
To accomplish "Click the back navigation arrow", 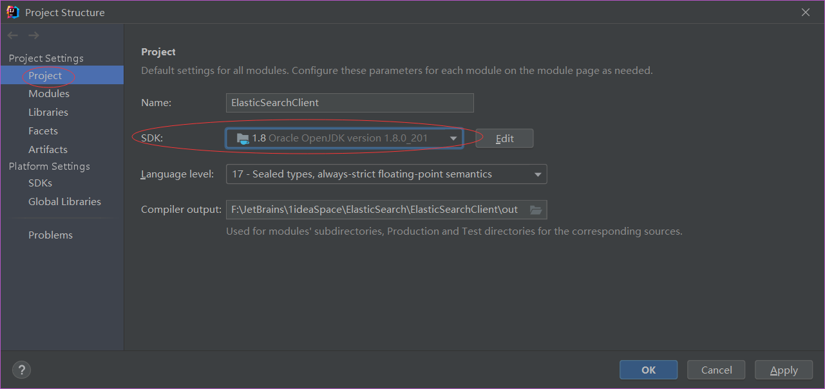I will click(x=13, y=35).
